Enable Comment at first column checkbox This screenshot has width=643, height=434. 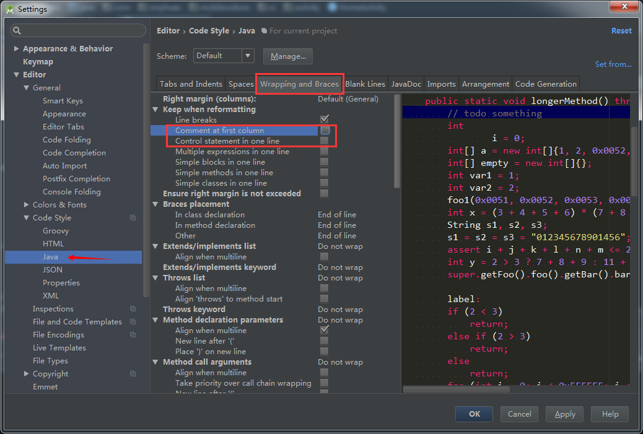(324, 131)
